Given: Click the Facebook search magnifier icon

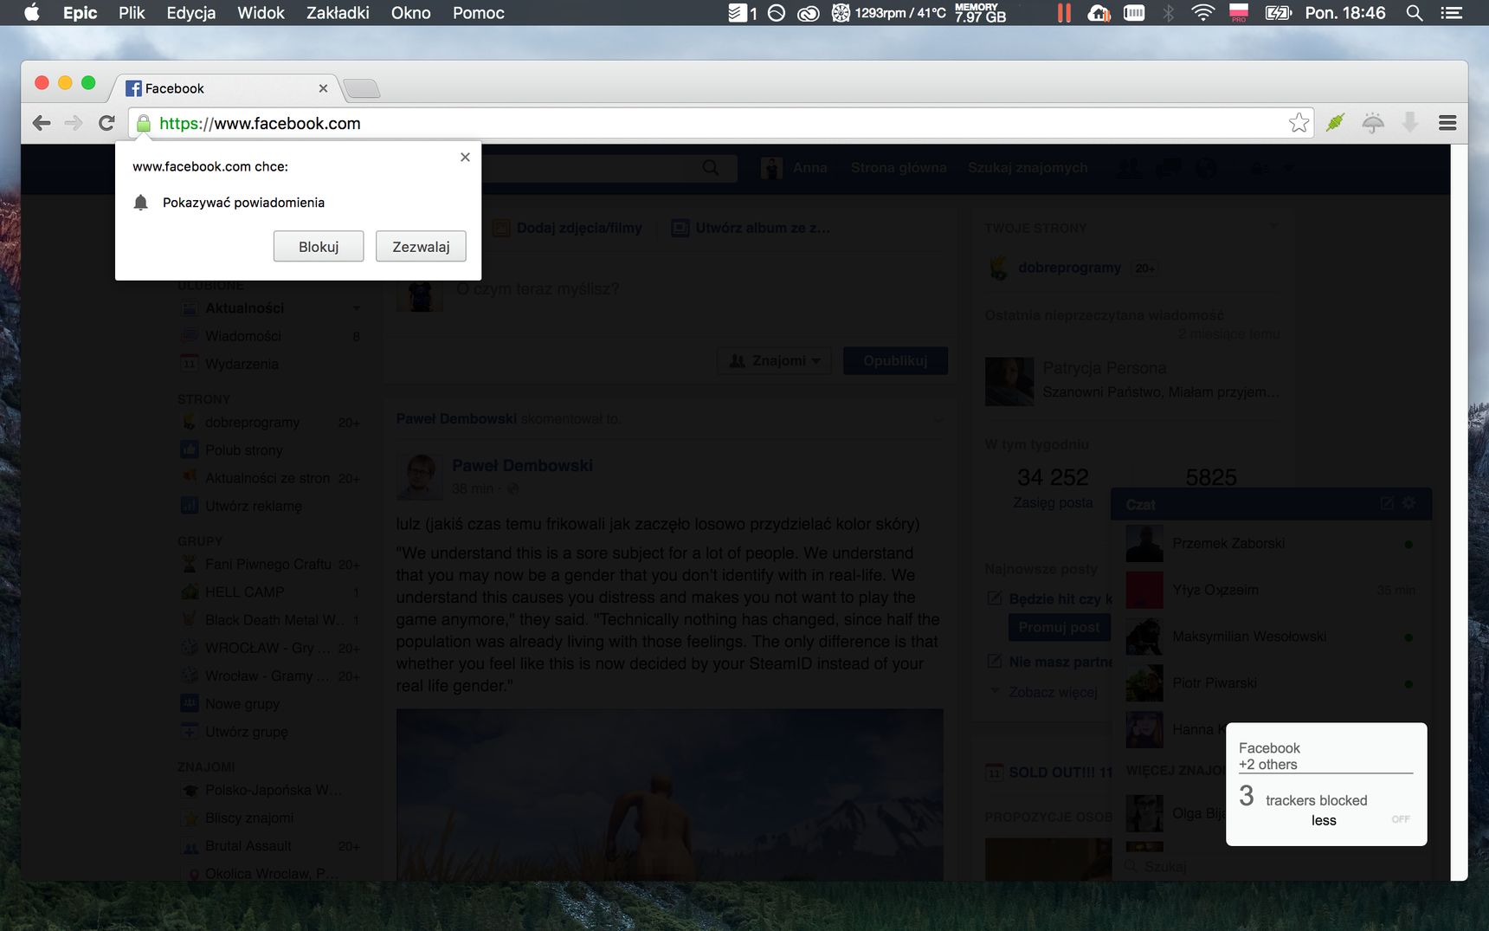Looking at the screenshot, I should pos(711,168).
